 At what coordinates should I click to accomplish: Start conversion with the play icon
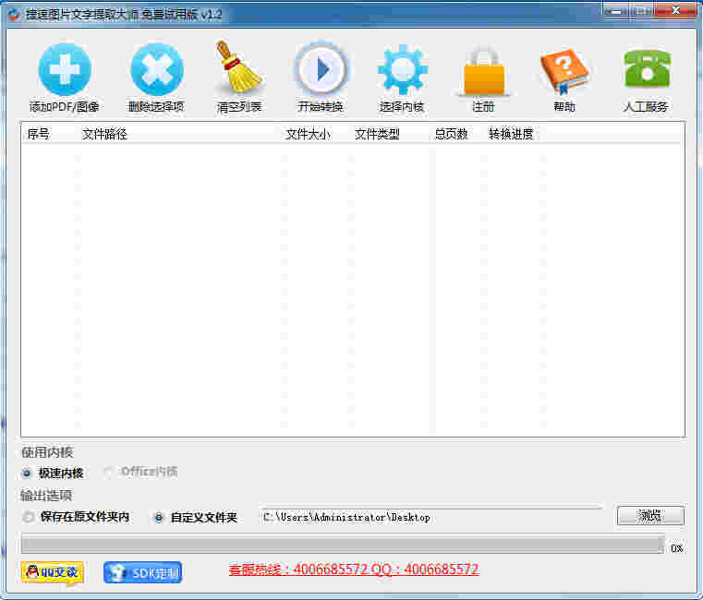coord(321,69)
